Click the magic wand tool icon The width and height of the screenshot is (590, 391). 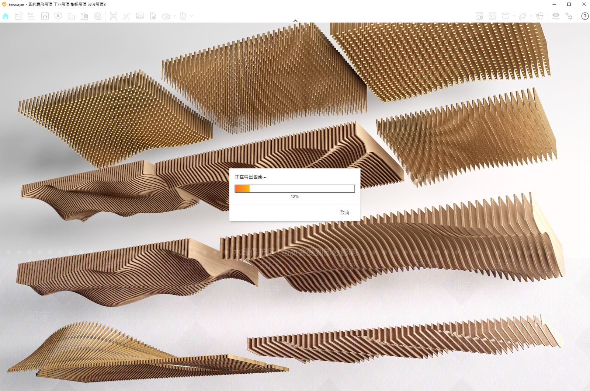pyautogui.click(x=126, y=16)
